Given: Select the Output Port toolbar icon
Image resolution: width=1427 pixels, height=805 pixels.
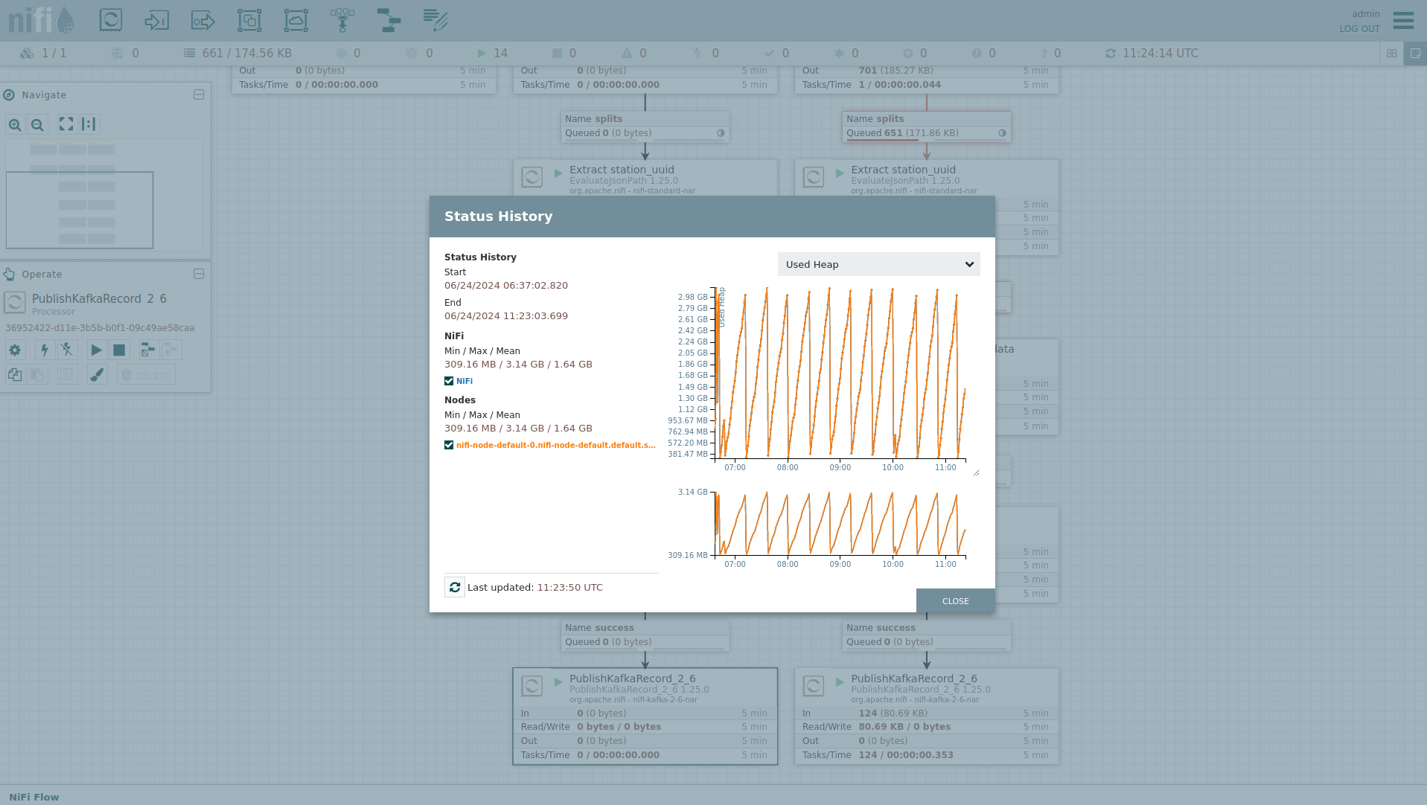Looking at the screenshot, I should tap(202, 20).
